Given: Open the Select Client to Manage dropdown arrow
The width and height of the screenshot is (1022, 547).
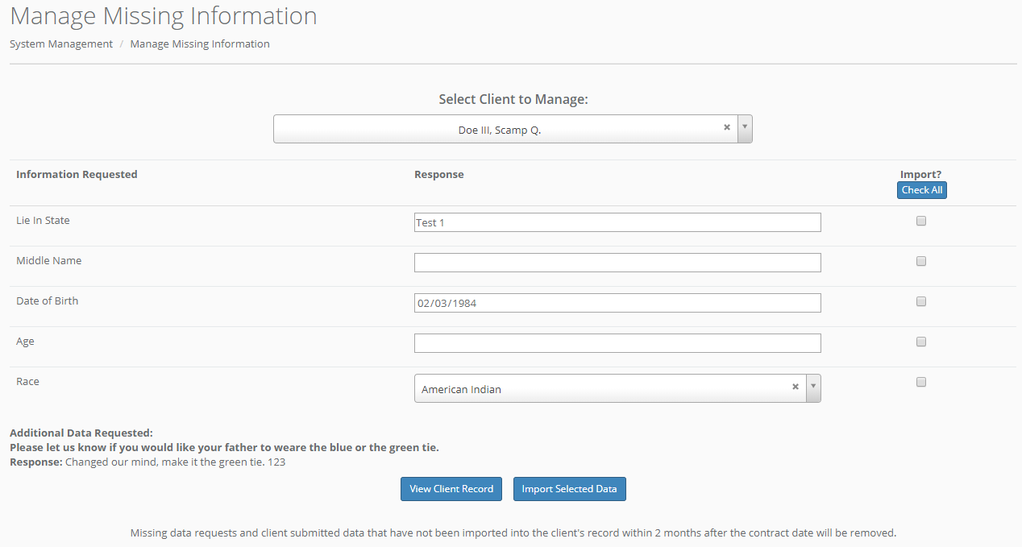Looking at the screenshot, I should coord(745,128).
